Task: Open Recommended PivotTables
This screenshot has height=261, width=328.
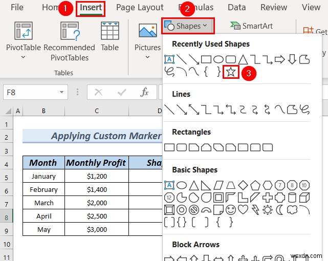Action: pos(70,41)
